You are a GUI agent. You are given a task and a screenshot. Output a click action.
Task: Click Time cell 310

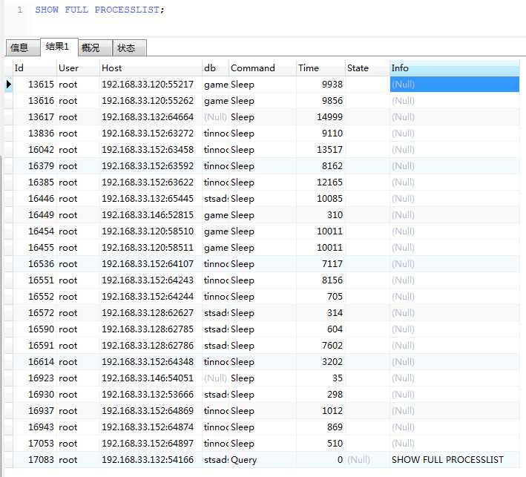coord(320,215)
